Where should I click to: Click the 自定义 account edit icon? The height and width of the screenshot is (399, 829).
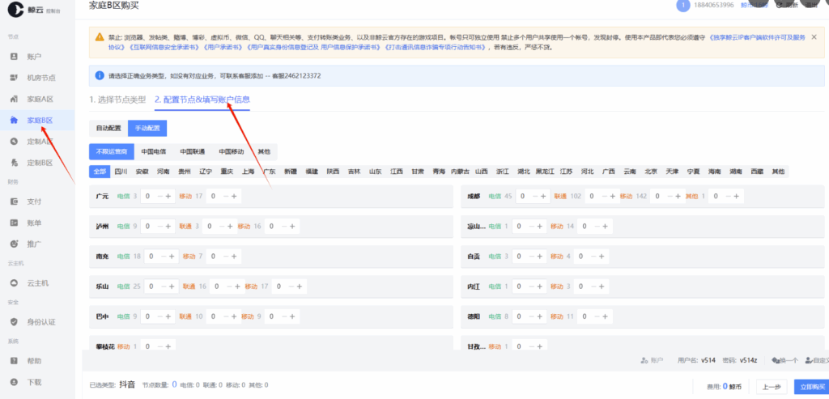coord(808,360)
